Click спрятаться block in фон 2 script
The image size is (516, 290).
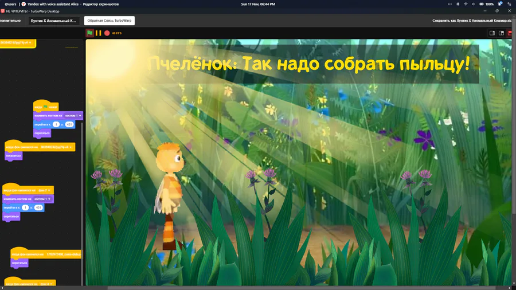(11, 216)
